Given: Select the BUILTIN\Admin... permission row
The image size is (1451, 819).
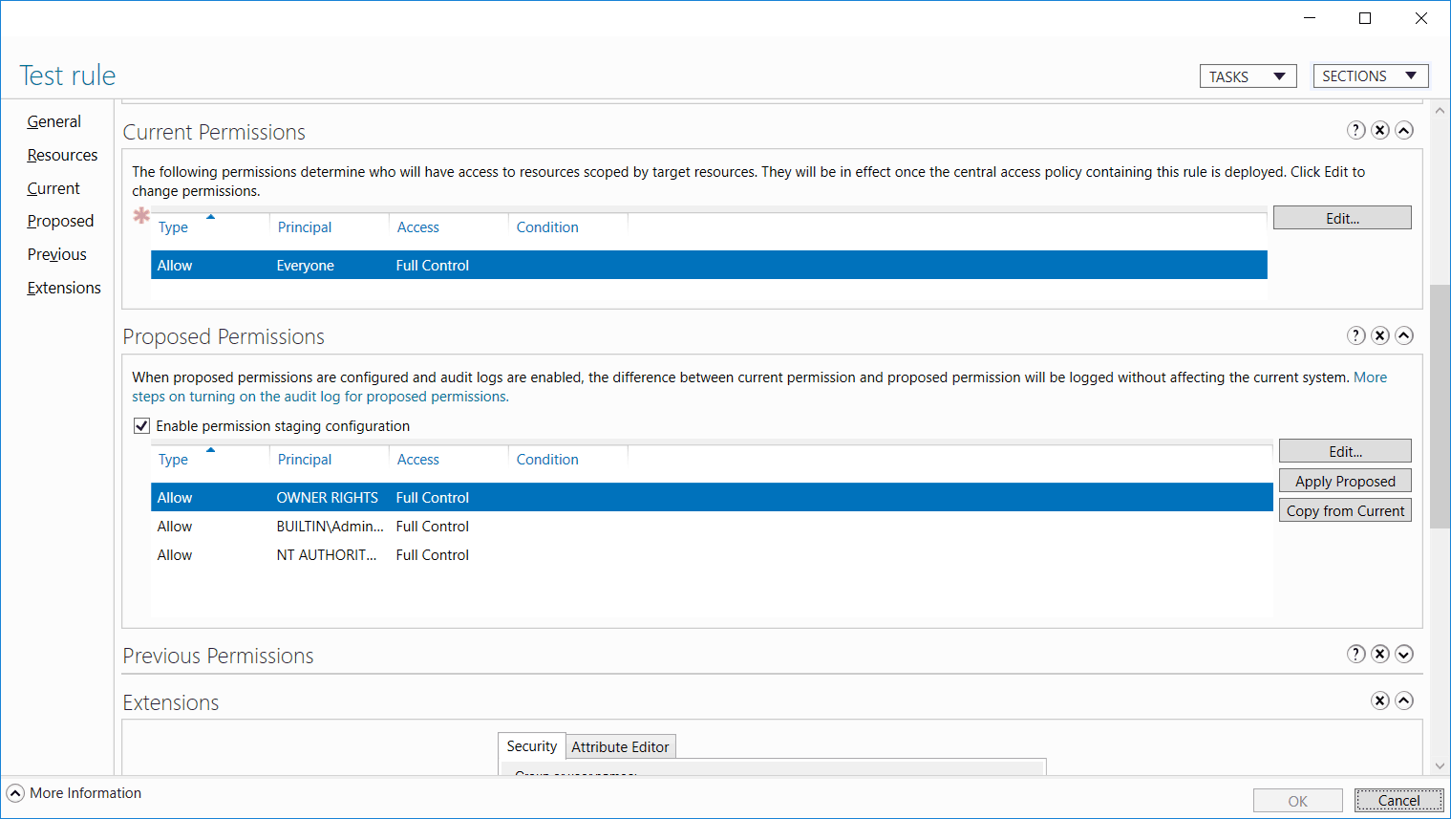Looking at the screenshot, I should 712,527.
